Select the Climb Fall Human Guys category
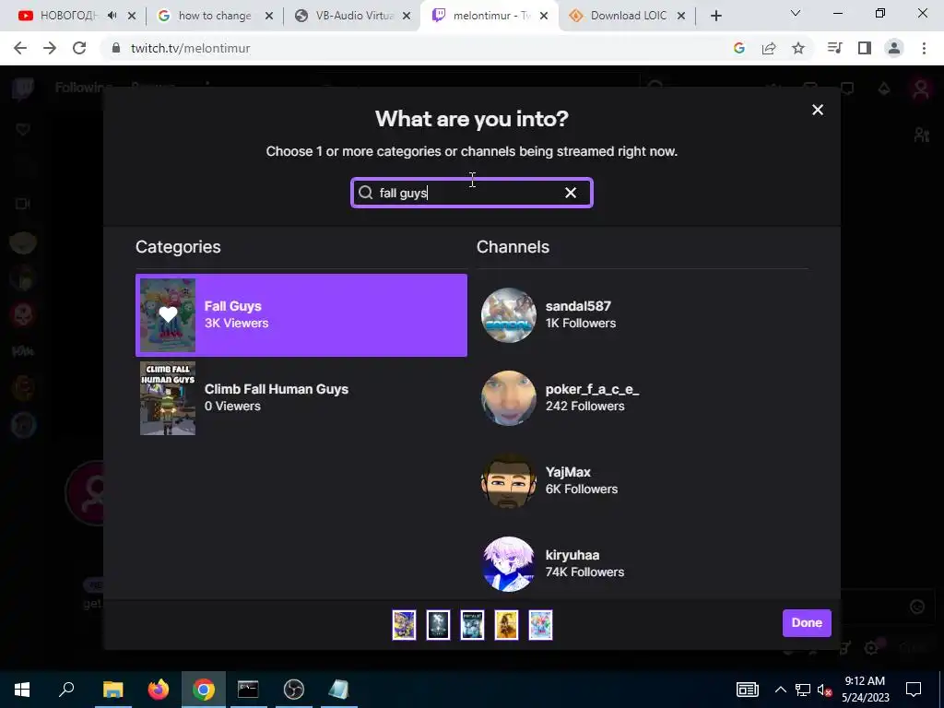The width and height of the screenshot is (944, 708). point(301,398)
